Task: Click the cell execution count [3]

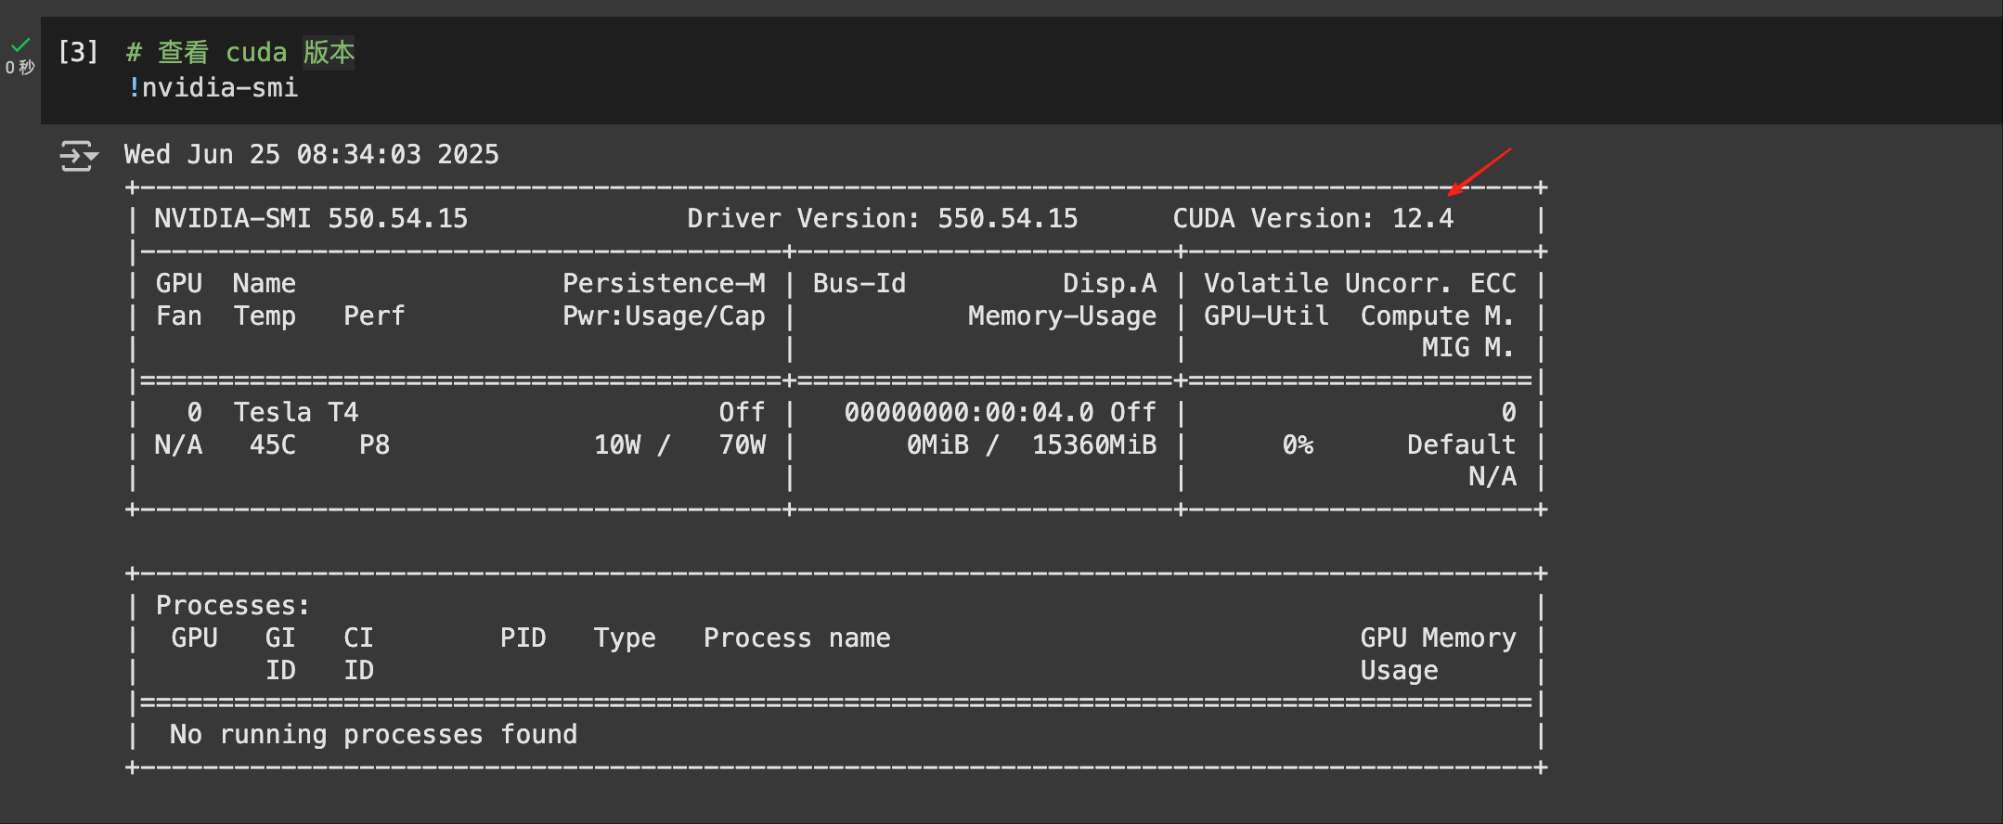Action: point(78,52)
